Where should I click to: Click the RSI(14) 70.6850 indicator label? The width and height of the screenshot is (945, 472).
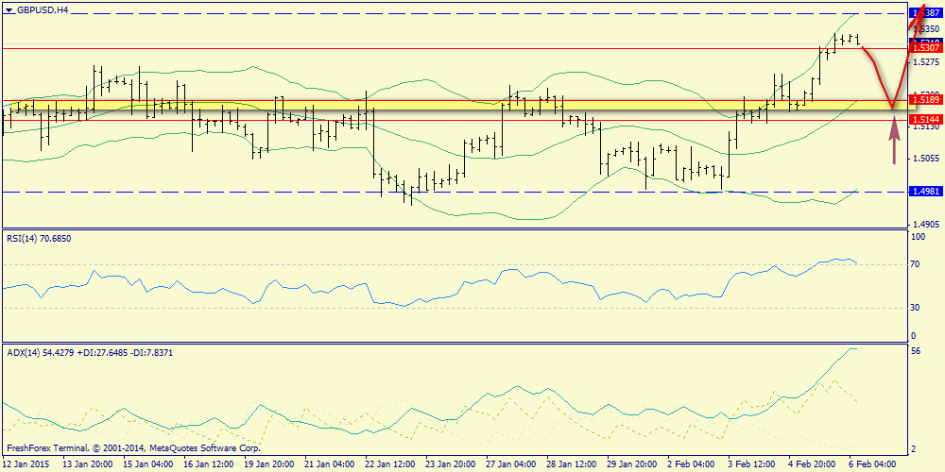[38, 238]
